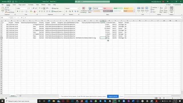Screen dimensions: 183x103
Task: Open the Help tab
Action: (x=54, y=5)
